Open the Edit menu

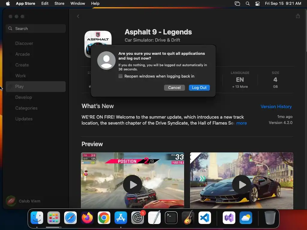click(45, 4)
